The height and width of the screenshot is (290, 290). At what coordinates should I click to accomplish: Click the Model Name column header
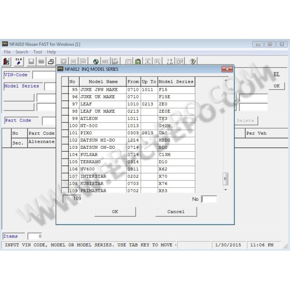pos(103,82)
